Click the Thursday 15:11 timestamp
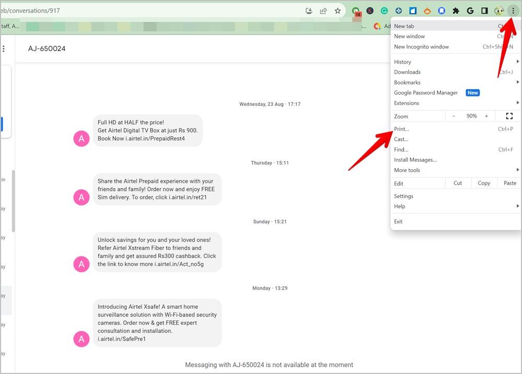The height and width of the screenshot is (374, 522). coord(270,163)
